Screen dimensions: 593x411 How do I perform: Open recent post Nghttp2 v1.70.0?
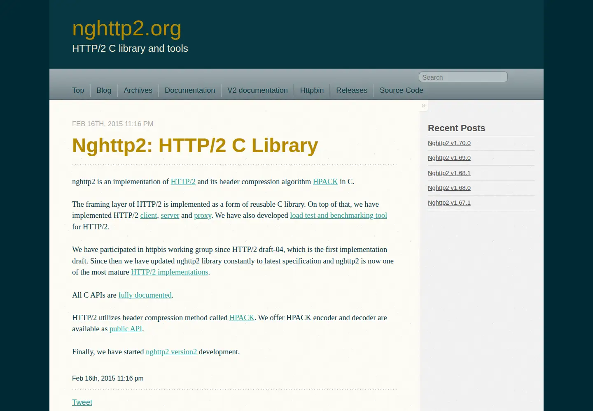449,143
